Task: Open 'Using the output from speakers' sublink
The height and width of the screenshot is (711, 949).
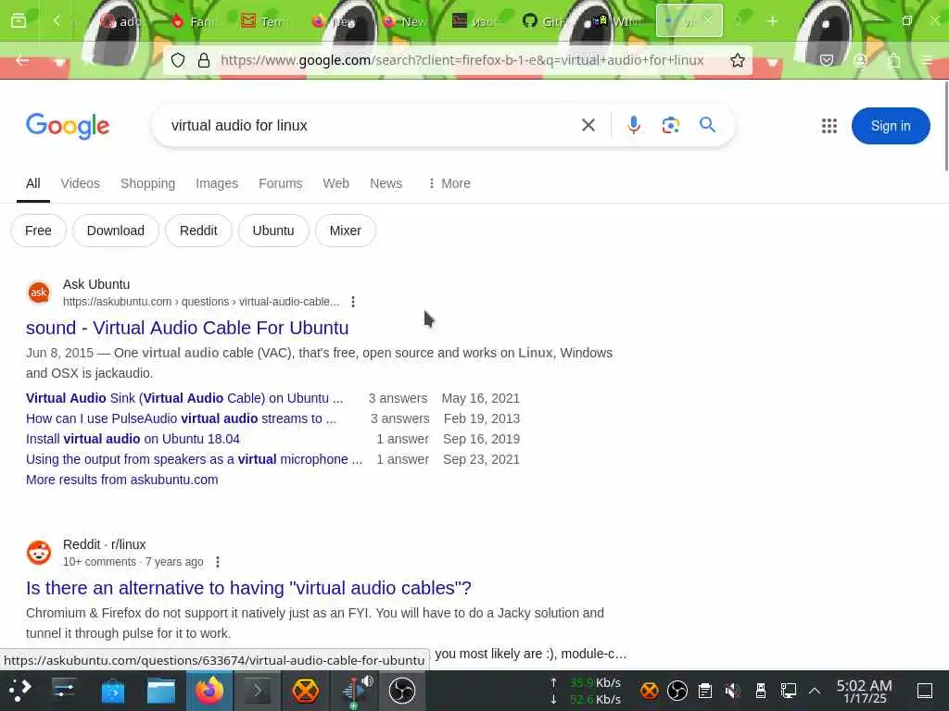Action: pos(194,459)
